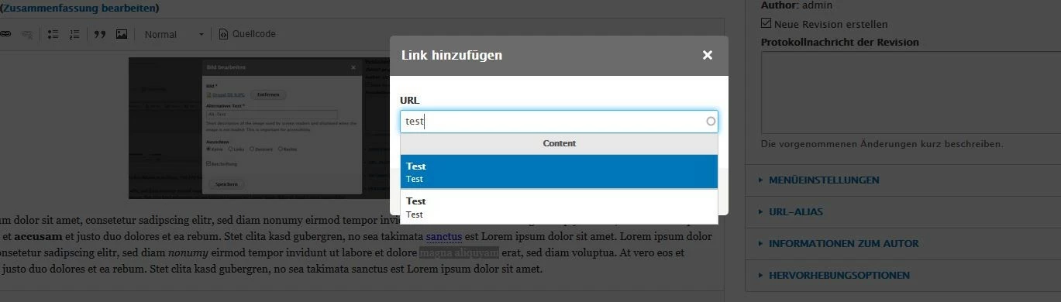Expand the Menüeinstellungen section
This screenshot has height=302, width=1061.
(x=824, y=180)
